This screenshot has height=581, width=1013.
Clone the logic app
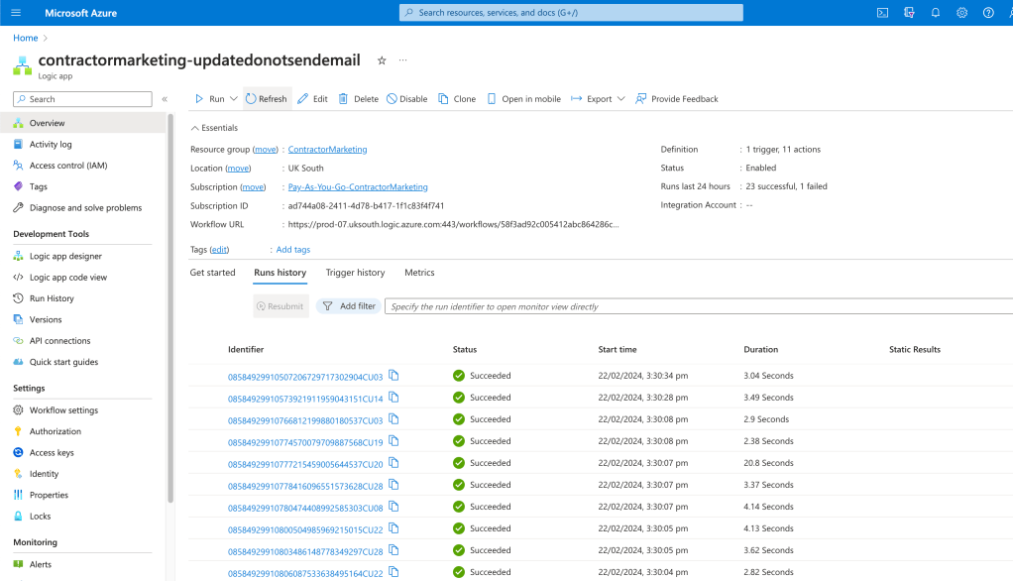(457, 99)
